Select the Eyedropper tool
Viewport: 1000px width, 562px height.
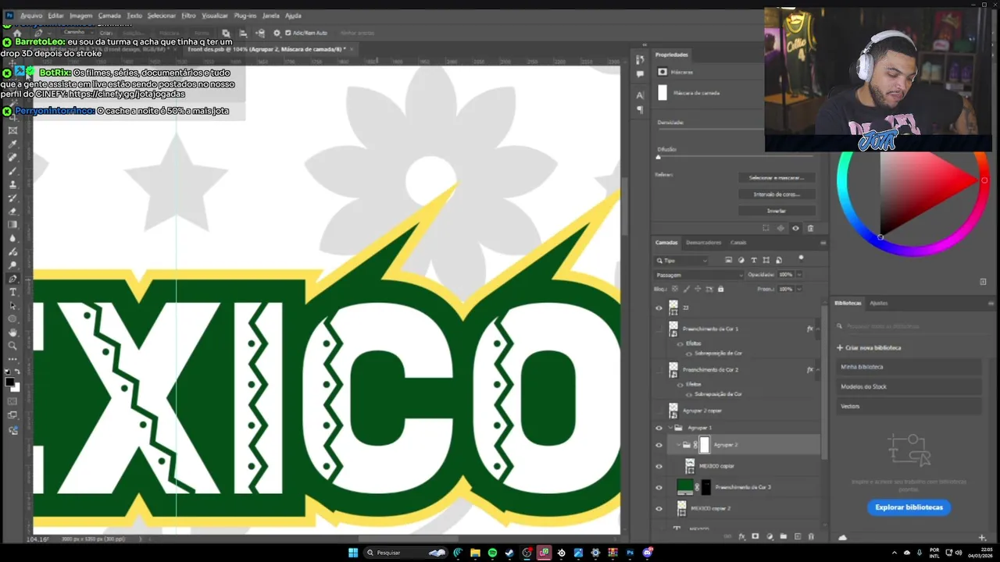(x=12, y=144)
